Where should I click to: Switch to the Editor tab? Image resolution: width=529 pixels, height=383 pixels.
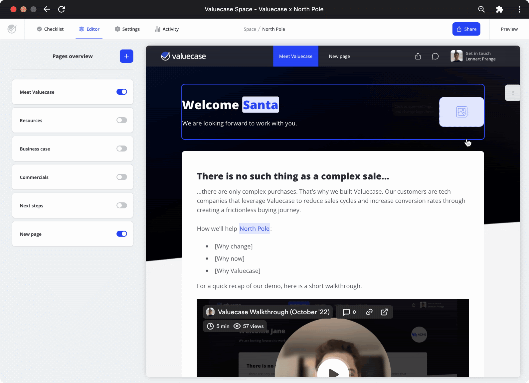(x=89, y=29)
